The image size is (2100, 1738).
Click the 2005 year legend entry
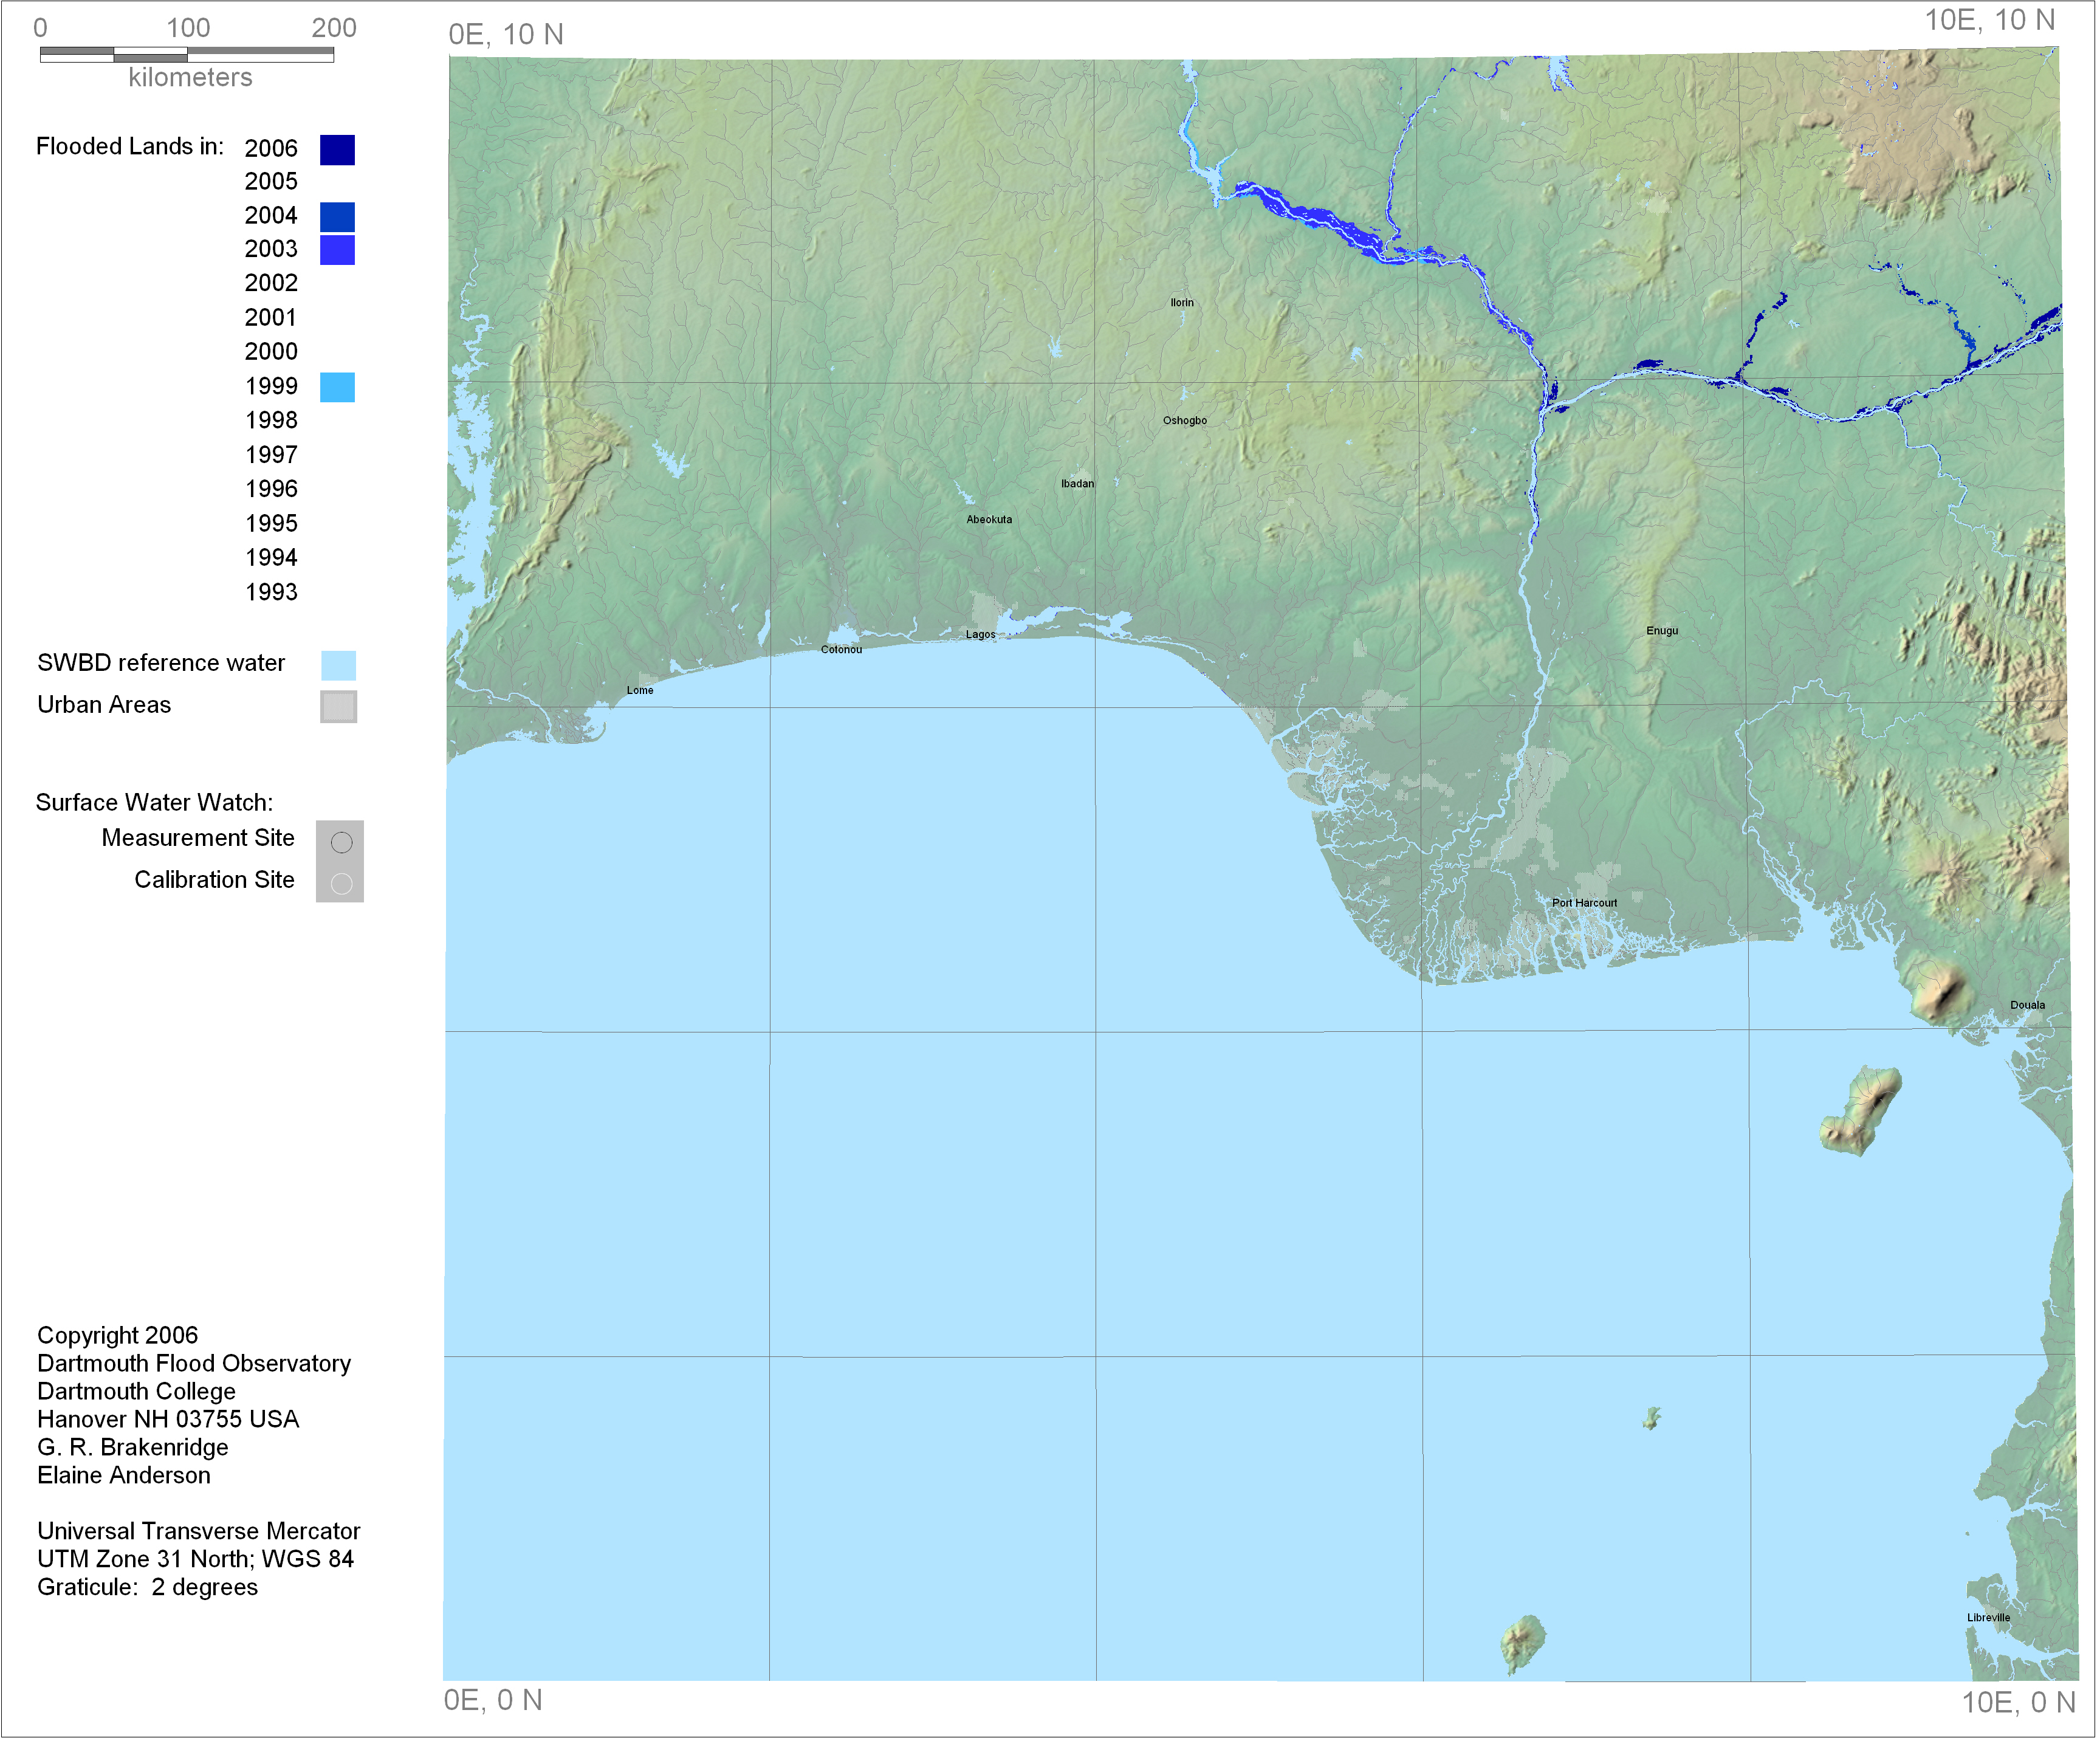[x=271, y=182]
